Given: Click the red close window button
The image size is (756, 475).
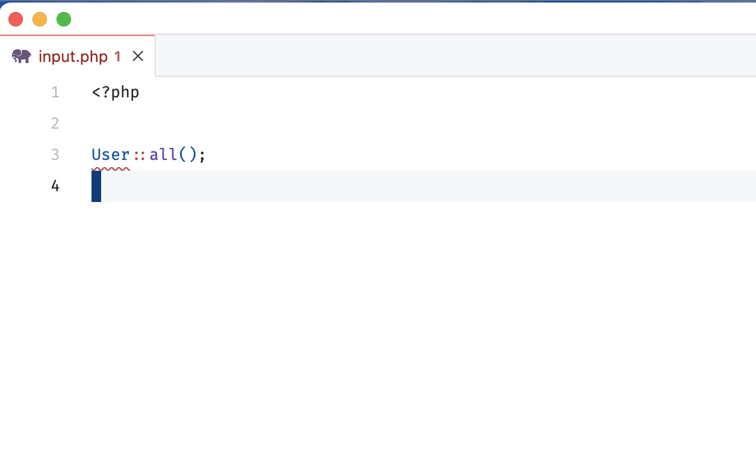Looking at the screenshot, I should [16, 19].
